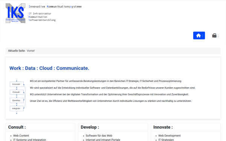Screen dimensions: 226x141
Task: Select the 'Work : Data : Cloud : Communicate.' heading
Action: click(x=49, y=68)
